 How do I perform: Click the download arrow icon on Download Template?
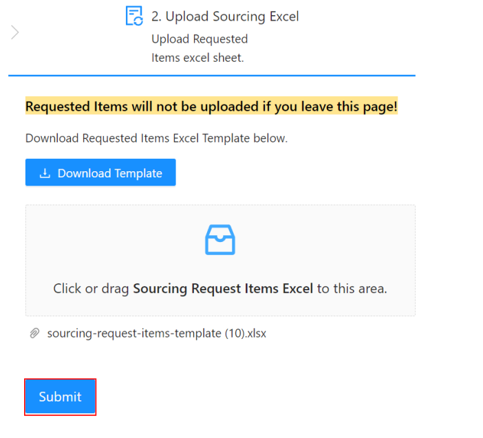click(x=45, y=173)
